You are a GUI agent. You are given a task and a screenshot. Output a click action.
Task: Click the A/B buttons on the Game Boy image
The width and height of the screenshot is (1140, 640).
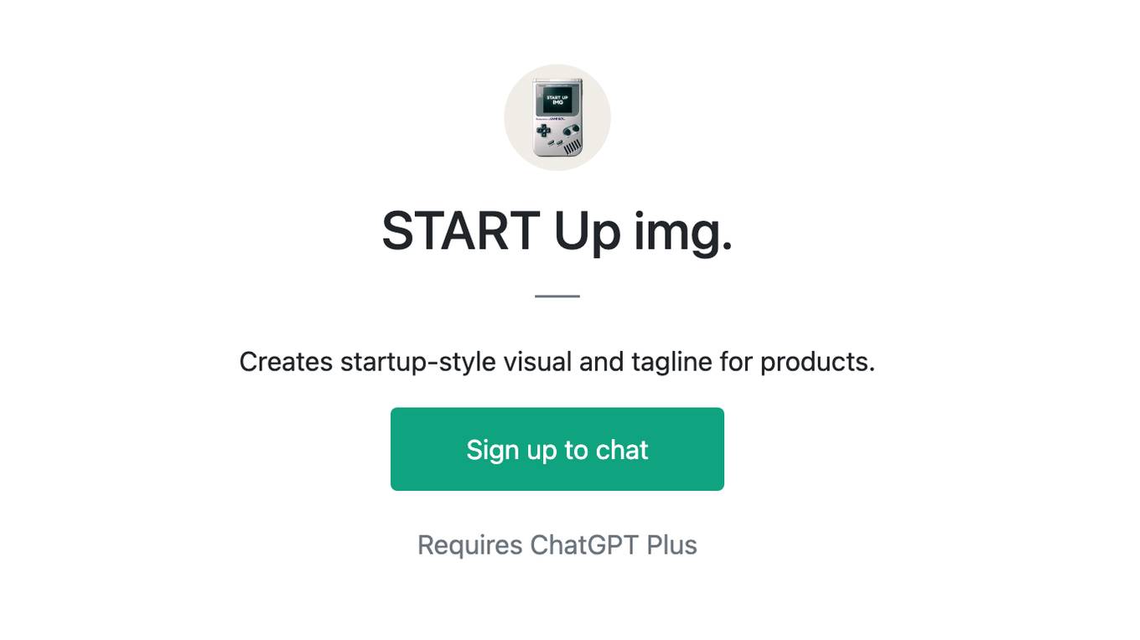pos(571,130)
